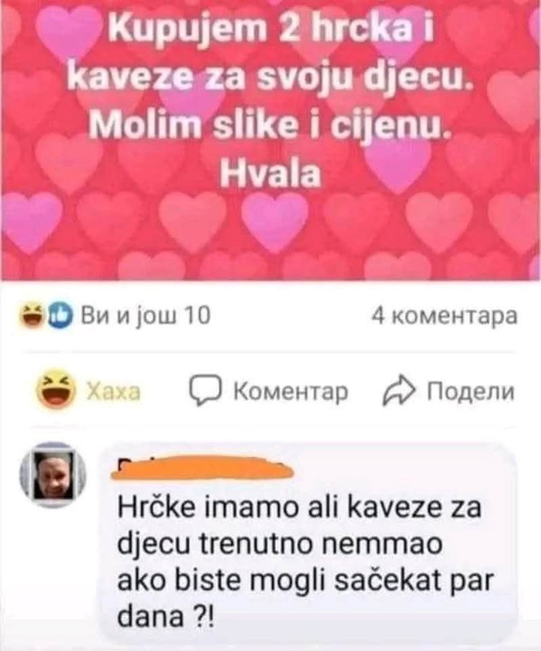Image resolution: width=541 pixels, height=651 pixels.
Task: Remove your reaction via the "Хаха" label
Action: point(113,392)
